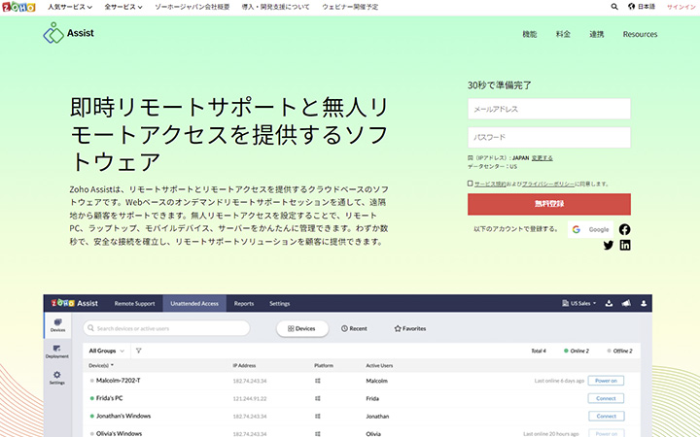Open the 連携 navigation item
700x437 pixels.
596,34
